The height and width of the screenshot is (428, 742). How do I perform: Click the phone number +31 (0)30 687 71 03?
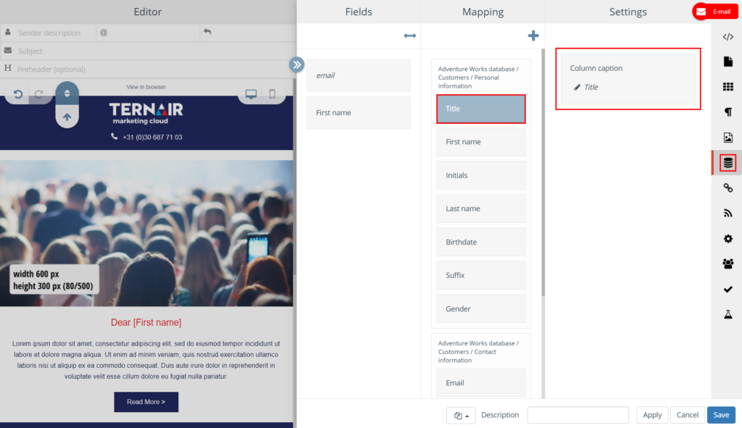point(152,137)
